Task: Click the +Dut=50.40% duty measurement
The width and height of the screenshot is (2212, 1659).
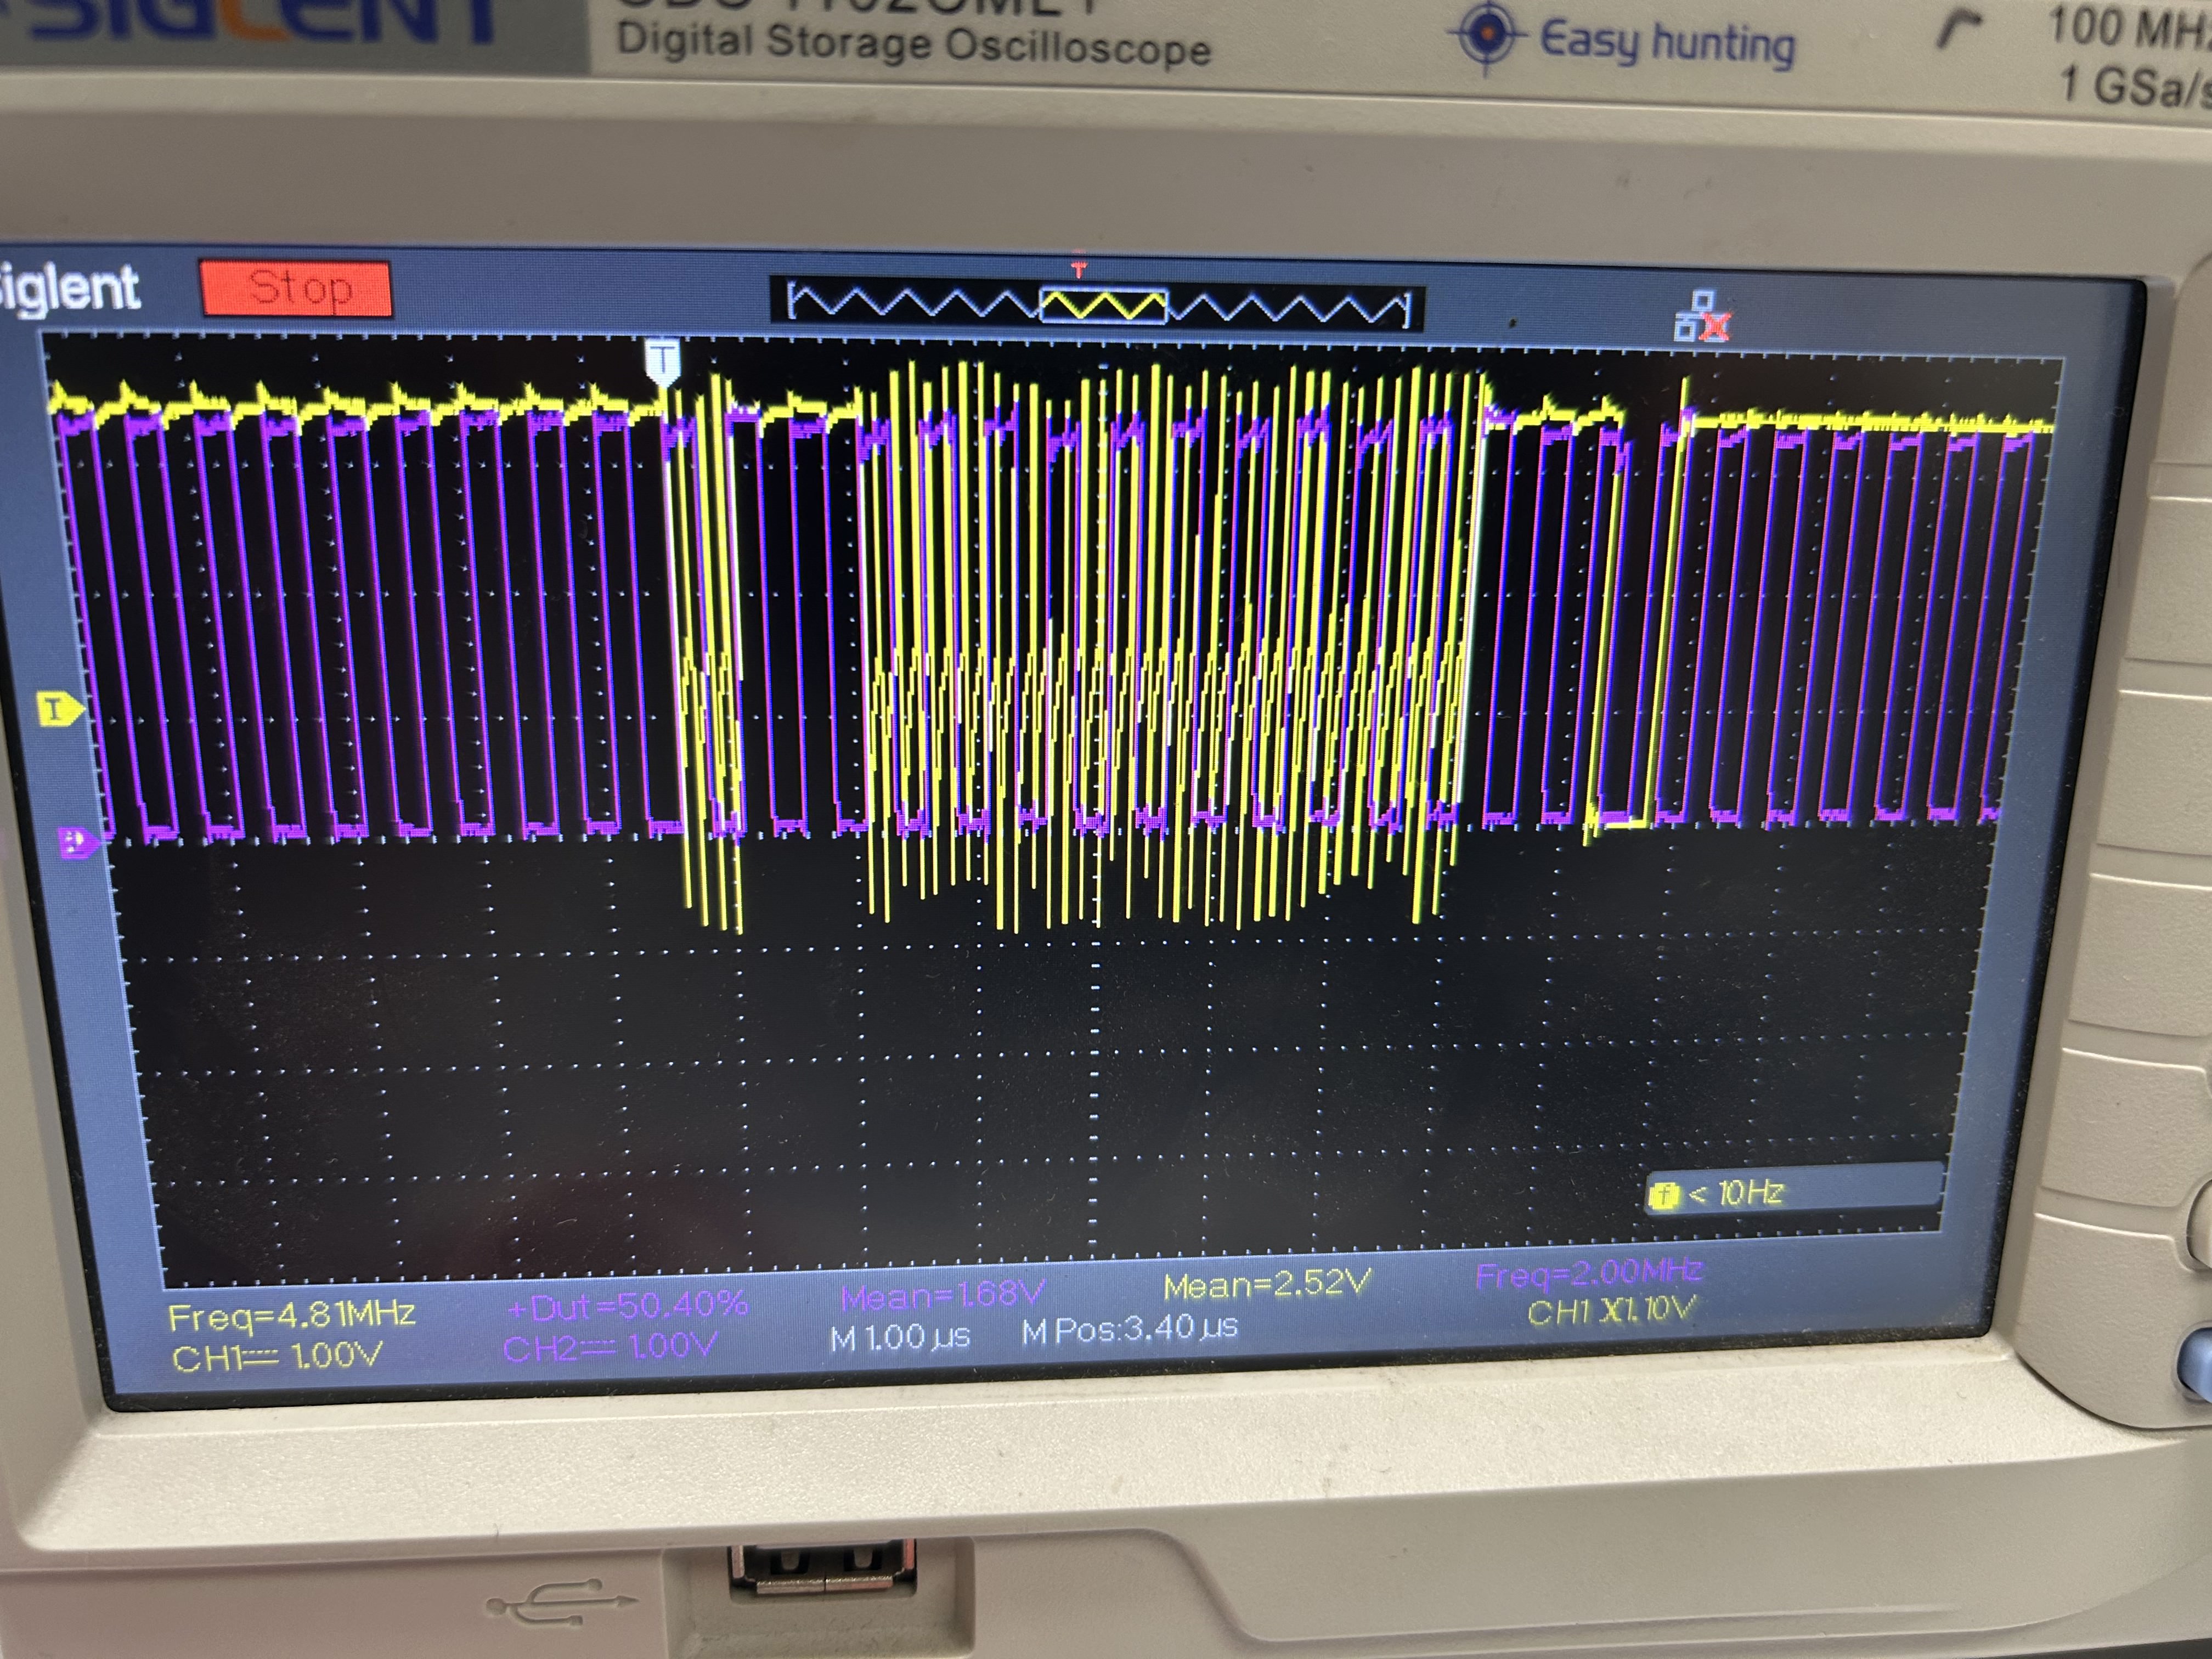Action: [627, 1305]
